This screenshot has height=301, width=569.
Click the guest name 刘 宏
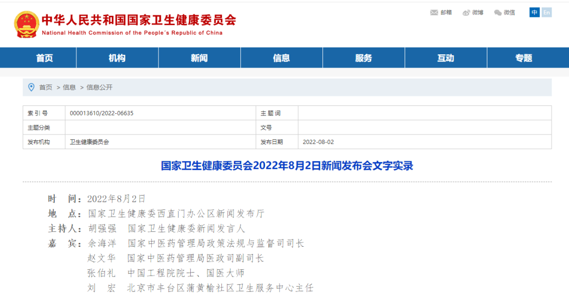tap(102, 288)
